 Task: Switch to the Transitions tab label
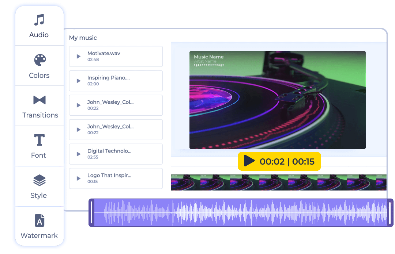point(40,115)
